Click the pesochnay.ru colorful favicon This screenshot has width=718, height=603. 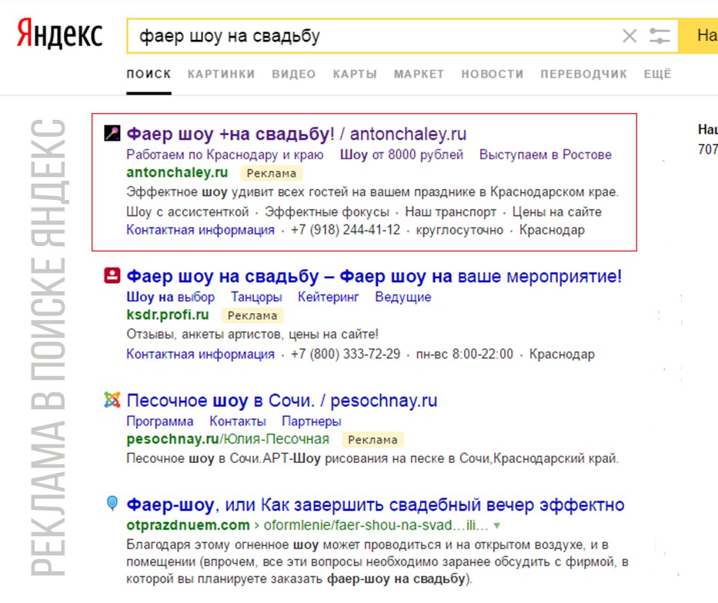click(x=112, y=400)
